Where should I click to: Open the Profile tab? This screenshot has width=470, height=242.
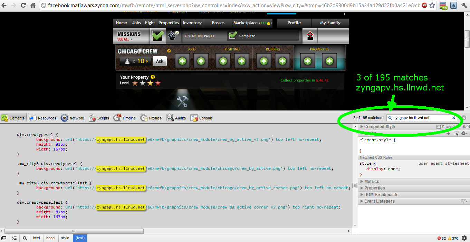[x=294, y=23]
